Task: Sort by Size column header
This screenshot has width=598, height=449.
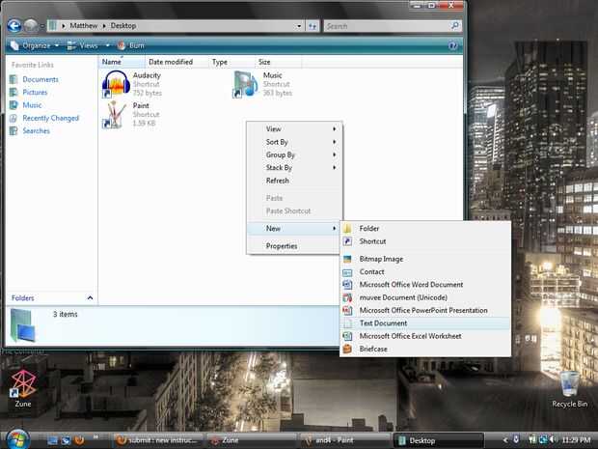Action: (278, 62)
